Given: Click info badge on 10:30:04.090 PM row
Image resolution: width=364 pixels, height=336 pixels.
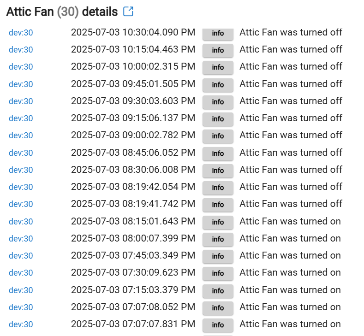Looking at the screenshot, I should coord(218,33).
